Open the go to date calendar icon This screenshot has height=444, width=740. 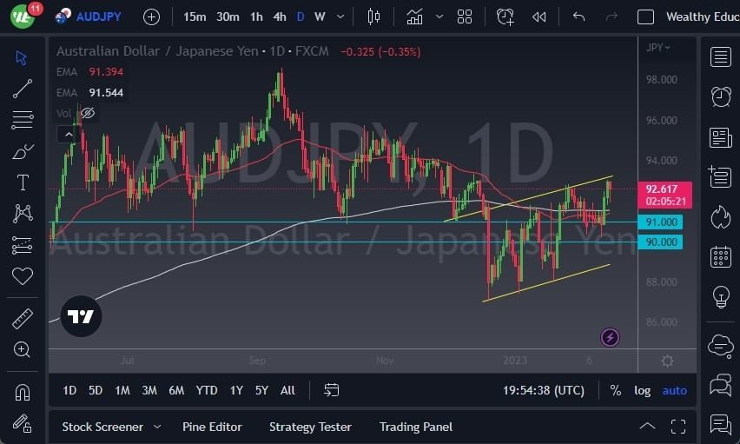[x=331, y=390]
